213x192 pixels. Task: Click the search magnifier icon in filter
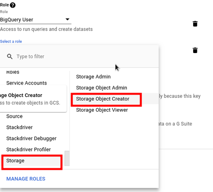click(x=10, y=56)
